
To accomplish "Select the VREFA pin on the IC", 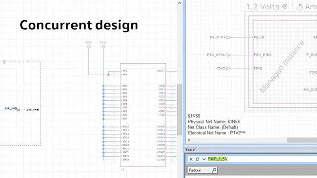I will (161, 71).
